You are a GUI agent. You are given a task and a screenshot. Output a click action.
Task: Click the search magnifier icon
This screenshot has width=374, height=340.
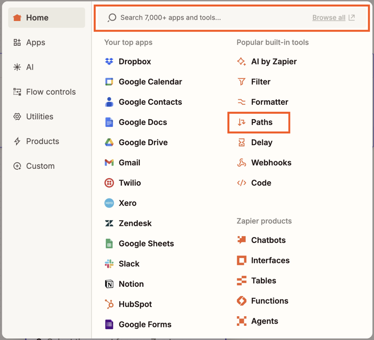112,18
